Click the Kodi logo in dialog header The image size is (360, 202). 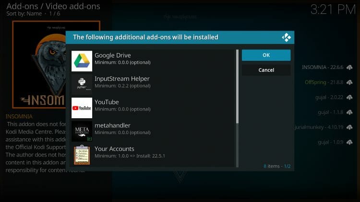click(x=286, y=37)
